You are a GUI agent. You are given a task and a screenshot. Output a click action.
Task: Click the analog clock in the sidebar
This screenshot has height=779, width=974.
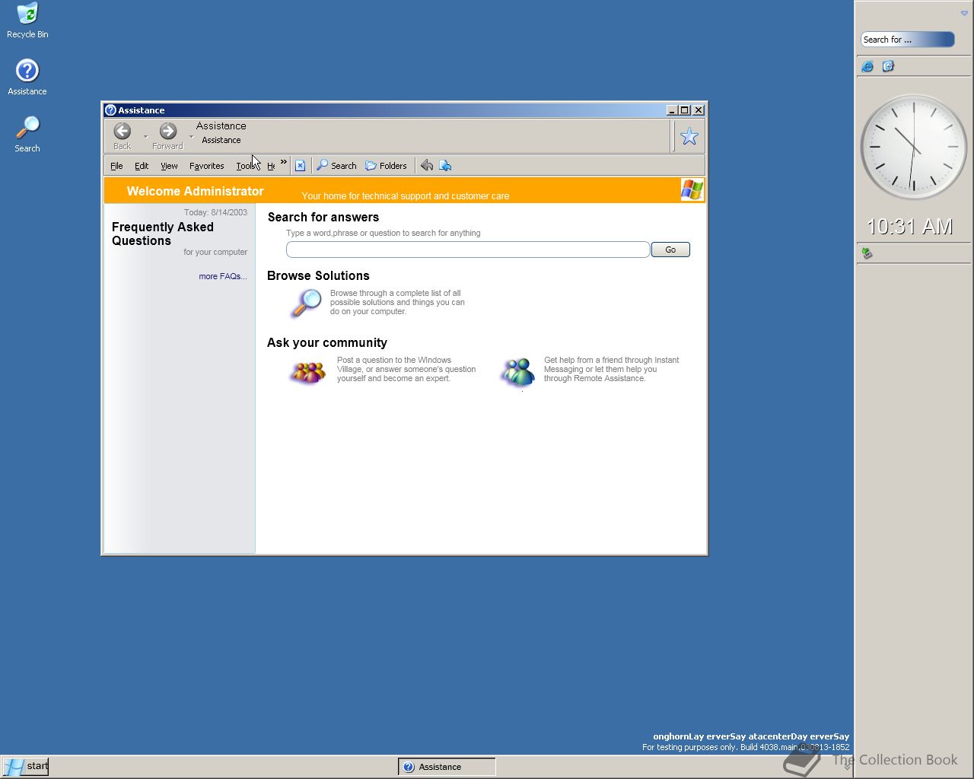coord(913,147)
